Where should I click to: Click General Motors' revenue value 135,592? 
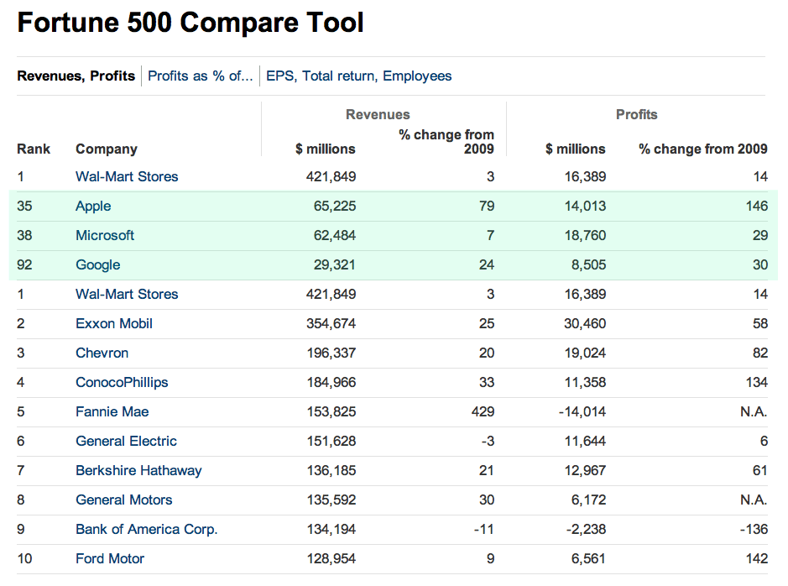(x=331, y=500)
